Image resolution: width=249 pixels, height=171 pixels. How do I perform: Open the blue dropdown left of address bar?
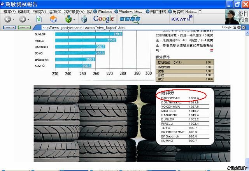point(10,28)
